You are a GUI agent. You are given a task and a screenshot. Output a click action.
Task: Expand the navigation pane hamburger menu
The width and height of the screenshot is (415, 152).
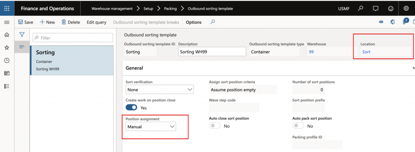pos(7,23)
